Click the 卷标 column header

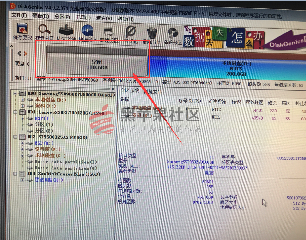tap(124, 99)
